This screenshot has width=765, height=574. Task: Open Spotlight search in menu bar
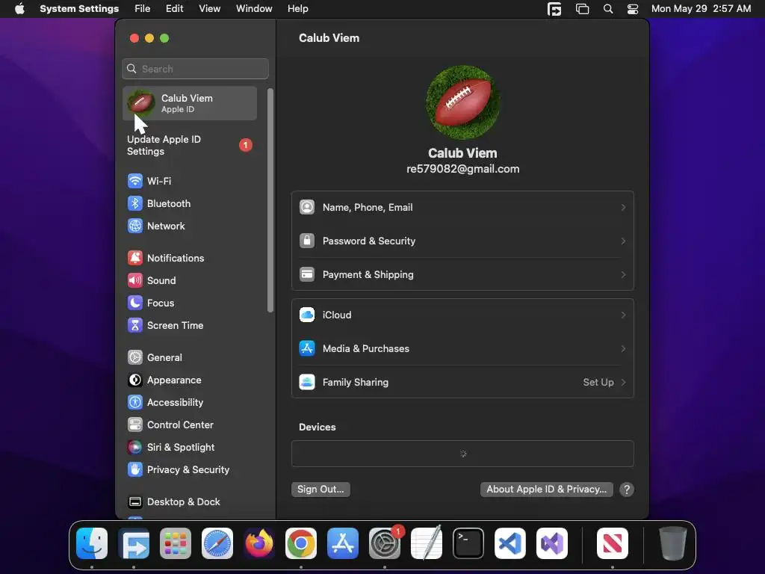pyautogui.click(x=608, y=9)
